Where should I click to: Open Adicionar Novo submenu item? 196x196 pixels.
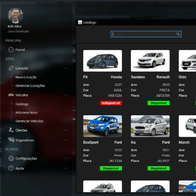tap(27, 112)
